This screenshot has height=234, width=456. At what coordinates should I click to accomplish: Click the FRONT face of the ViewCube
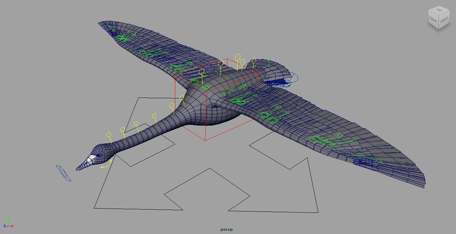(x=434, y=20)
